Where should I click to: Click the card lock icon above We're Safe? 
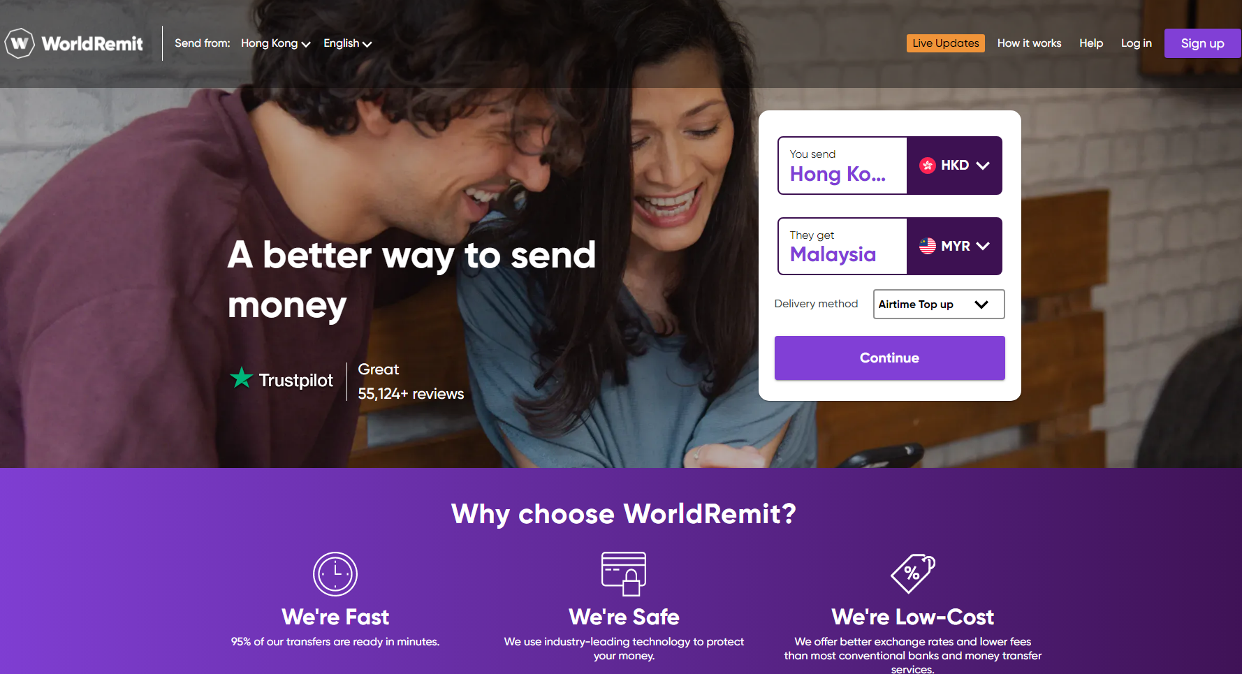point(624,573)
